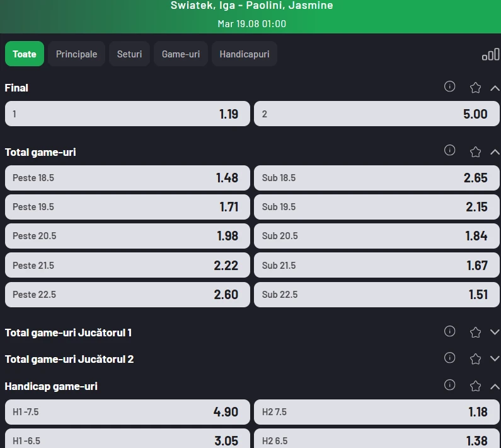Favorite the Final market with star

tap(475, 88)
